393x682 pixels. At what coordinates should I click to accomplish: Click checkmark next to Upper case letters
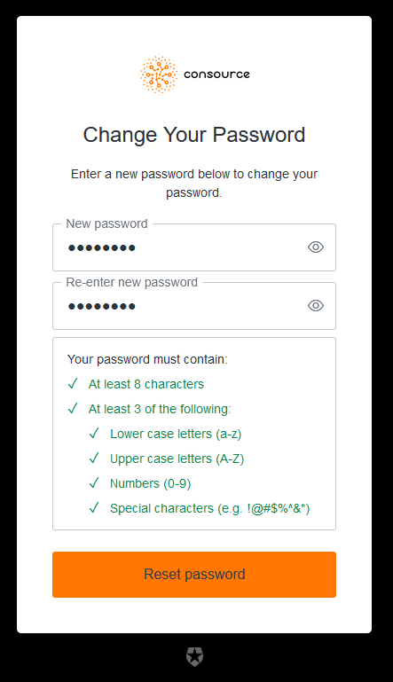click(x=94, y=458)
